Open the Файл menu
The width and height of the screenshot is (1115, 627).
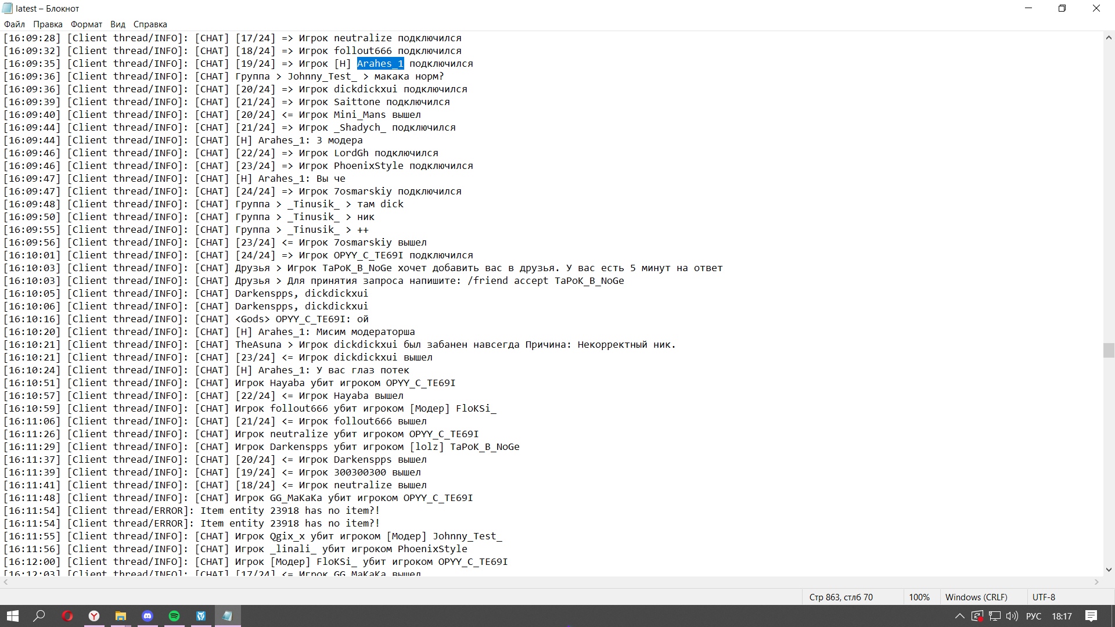coord(15,24)
